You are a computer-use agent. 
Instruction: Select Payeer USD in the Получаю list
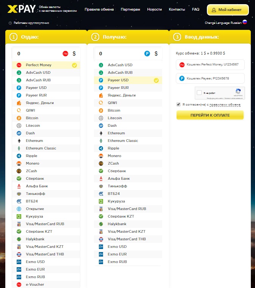pos(128,80)
